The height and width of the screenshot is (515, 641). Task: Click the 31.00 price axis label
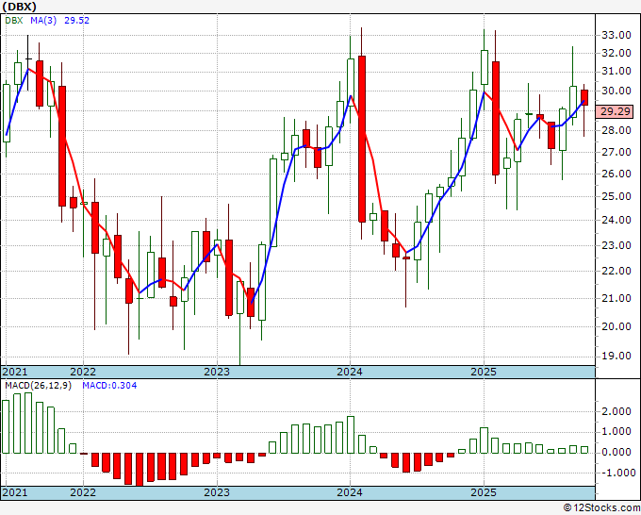pyautogui.click(x=616, y=72)
